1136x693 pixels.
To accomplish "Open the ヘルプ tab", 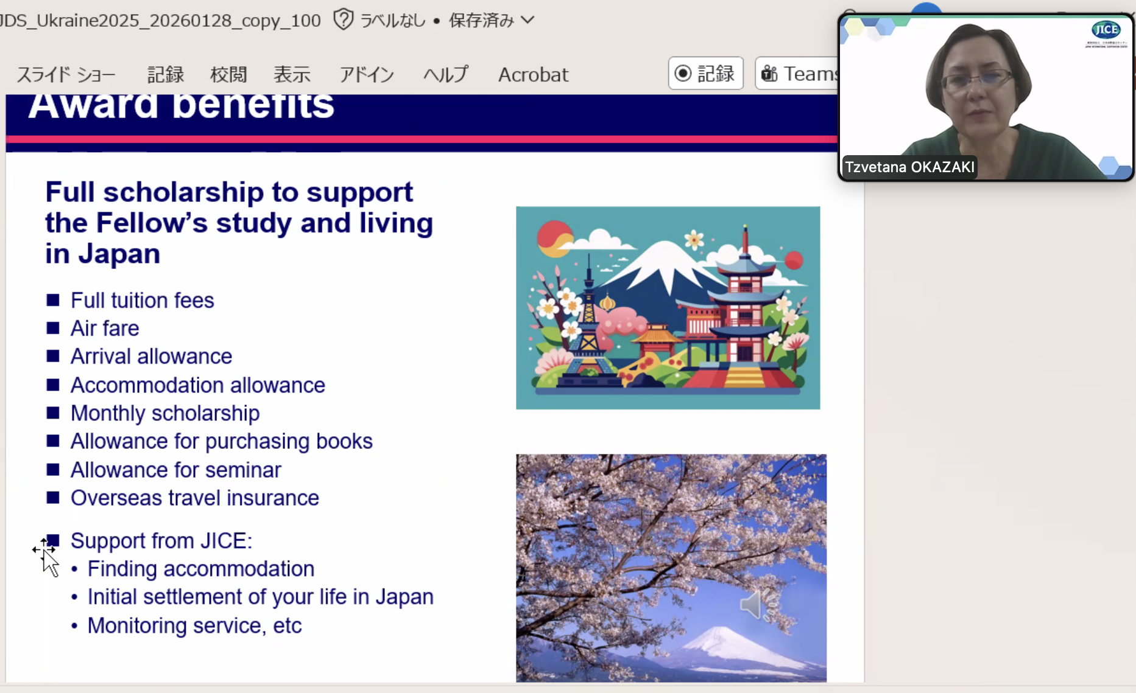I will point(446,75).
